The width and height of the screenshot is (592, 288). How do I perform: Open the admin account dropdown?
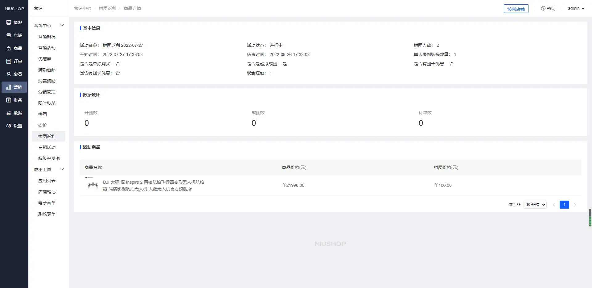pos(576,9)
